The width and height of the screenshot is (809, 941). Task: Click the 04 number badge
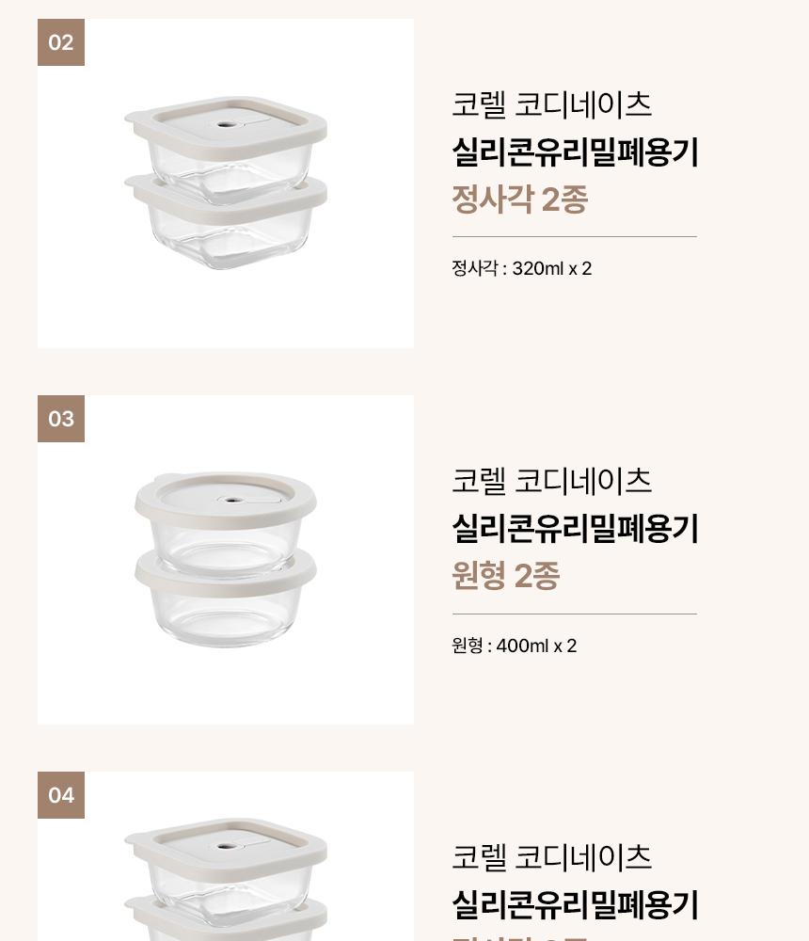(x=61, y=795)
